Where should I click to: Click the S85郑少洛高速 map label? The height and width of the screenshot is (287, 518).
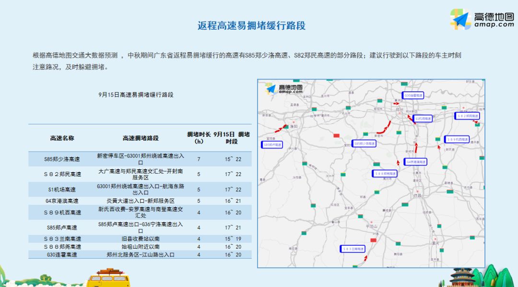[364, 143]
